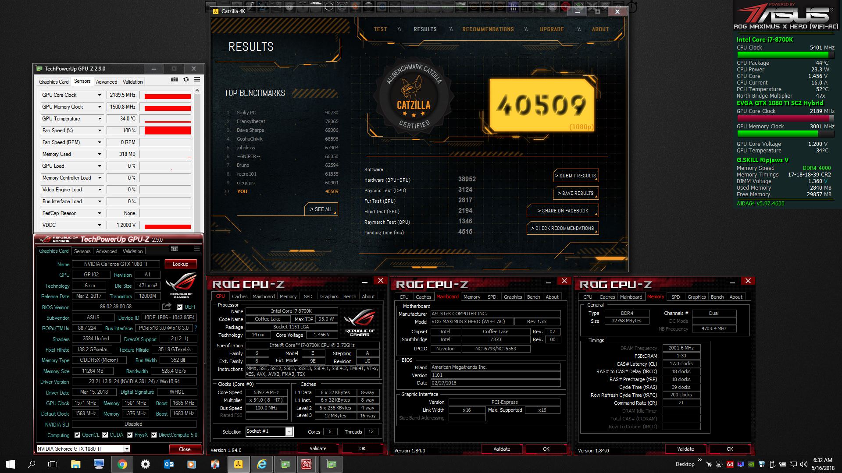Viewport: 842px width, 473px height.
Task: Switch to ROG CPU-Z taskbar icon
Action: (307, 464)
